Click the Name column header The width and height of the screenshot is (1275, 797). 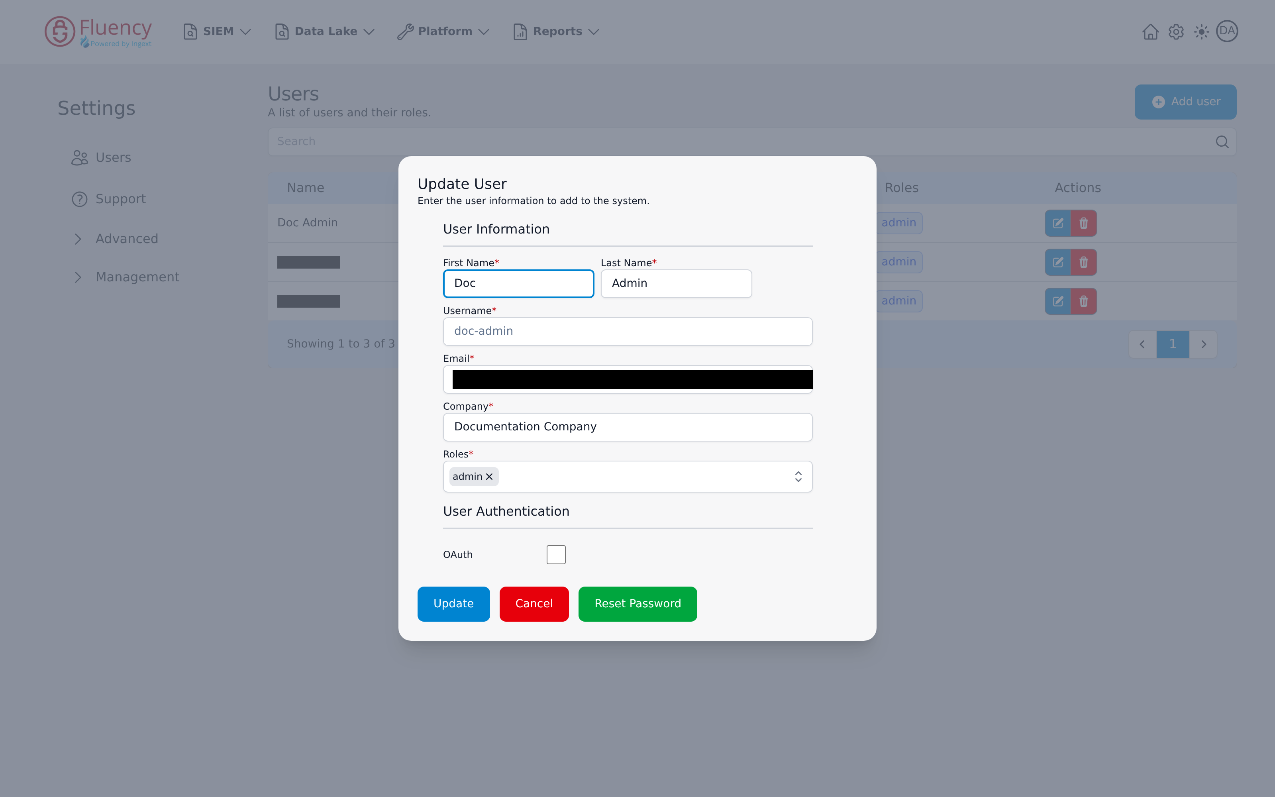tap(306, 188)
